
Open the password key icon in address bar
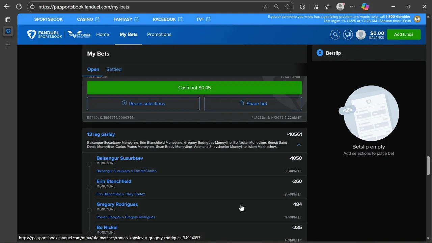click(266, 7)
